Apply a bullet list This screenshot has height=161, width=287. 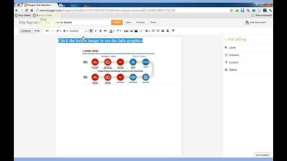click(x=158, y=31)
